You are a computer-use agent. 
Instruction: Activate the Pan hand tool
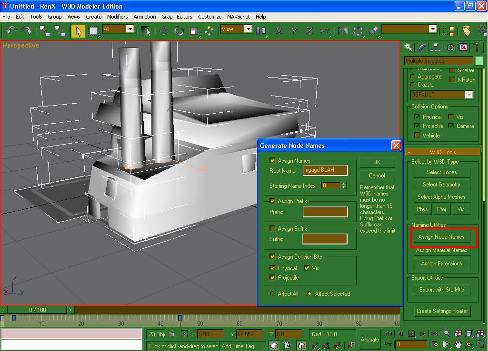pyautogui.click(x=458, y=344)
